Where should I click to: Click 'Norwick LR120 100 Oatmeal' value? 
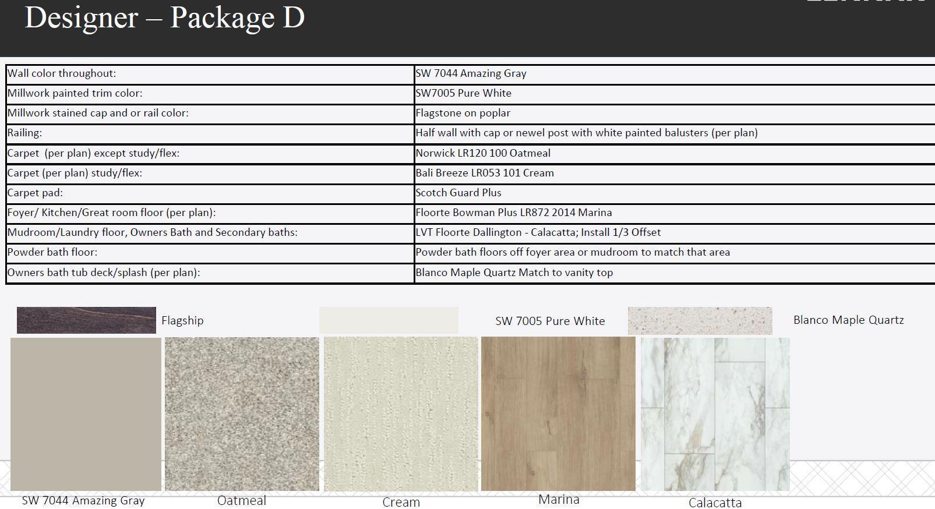pyautogui.click(x=483, y=153)
